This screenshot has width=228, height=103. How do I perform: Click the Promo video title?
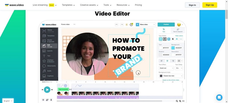coord(65,25)
